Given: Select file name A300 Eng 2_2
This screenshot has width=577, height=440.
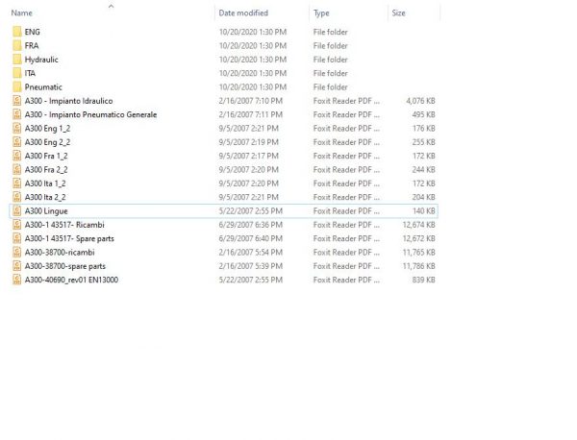Looking at the screenshot, I should [x=47, y=142].
